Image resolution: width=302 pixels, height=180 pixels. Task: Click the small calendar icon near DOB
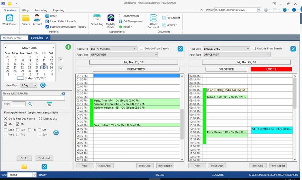[x=49, y=104]
